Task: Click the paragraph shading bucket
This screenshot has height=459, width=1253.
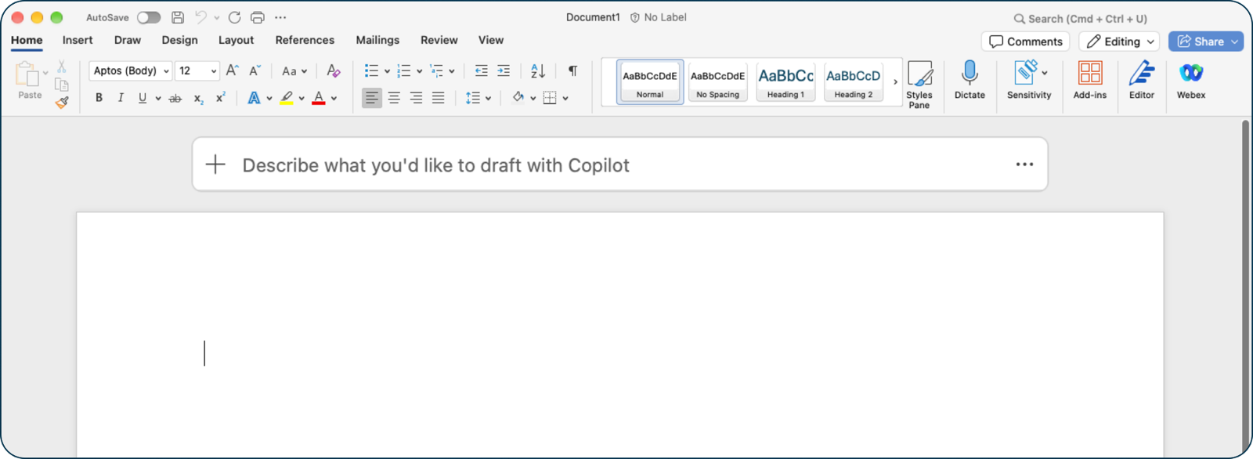Action: pos(518,98)
